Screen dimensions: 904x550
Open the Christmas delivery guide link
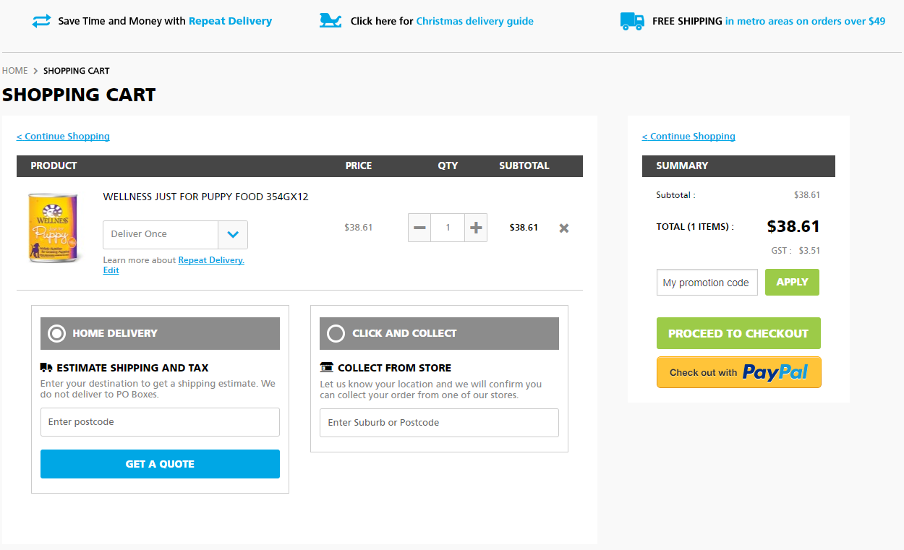coord(474,21)
